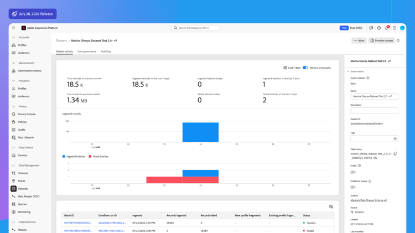Open the help question mark icon
Screen dimensions: 415x233
tap(378, 28)
